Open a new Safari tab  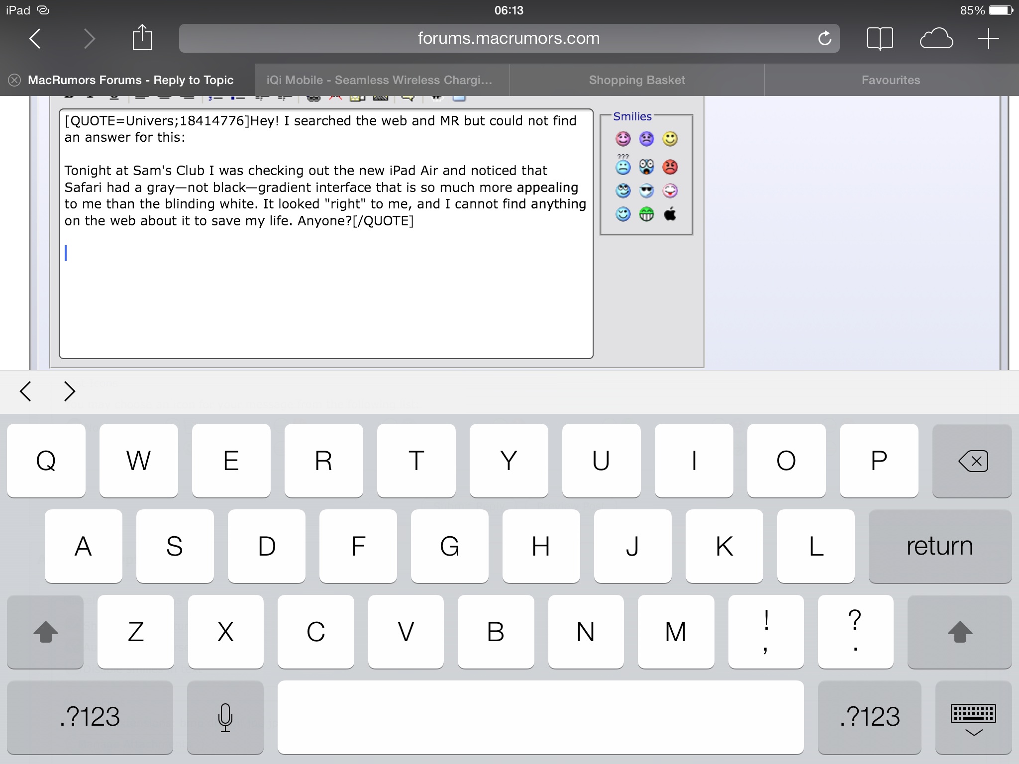(x=988, y=39)
